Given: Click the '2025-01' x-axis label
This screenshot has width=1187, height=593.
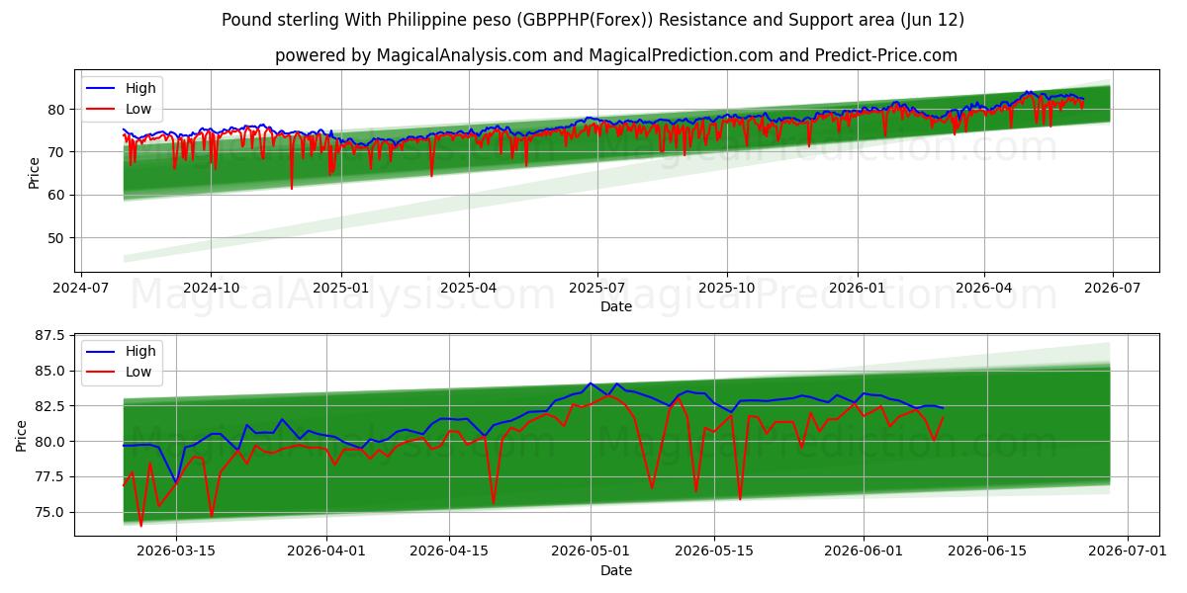Looking at the screenshot, I should pos(341,288).
